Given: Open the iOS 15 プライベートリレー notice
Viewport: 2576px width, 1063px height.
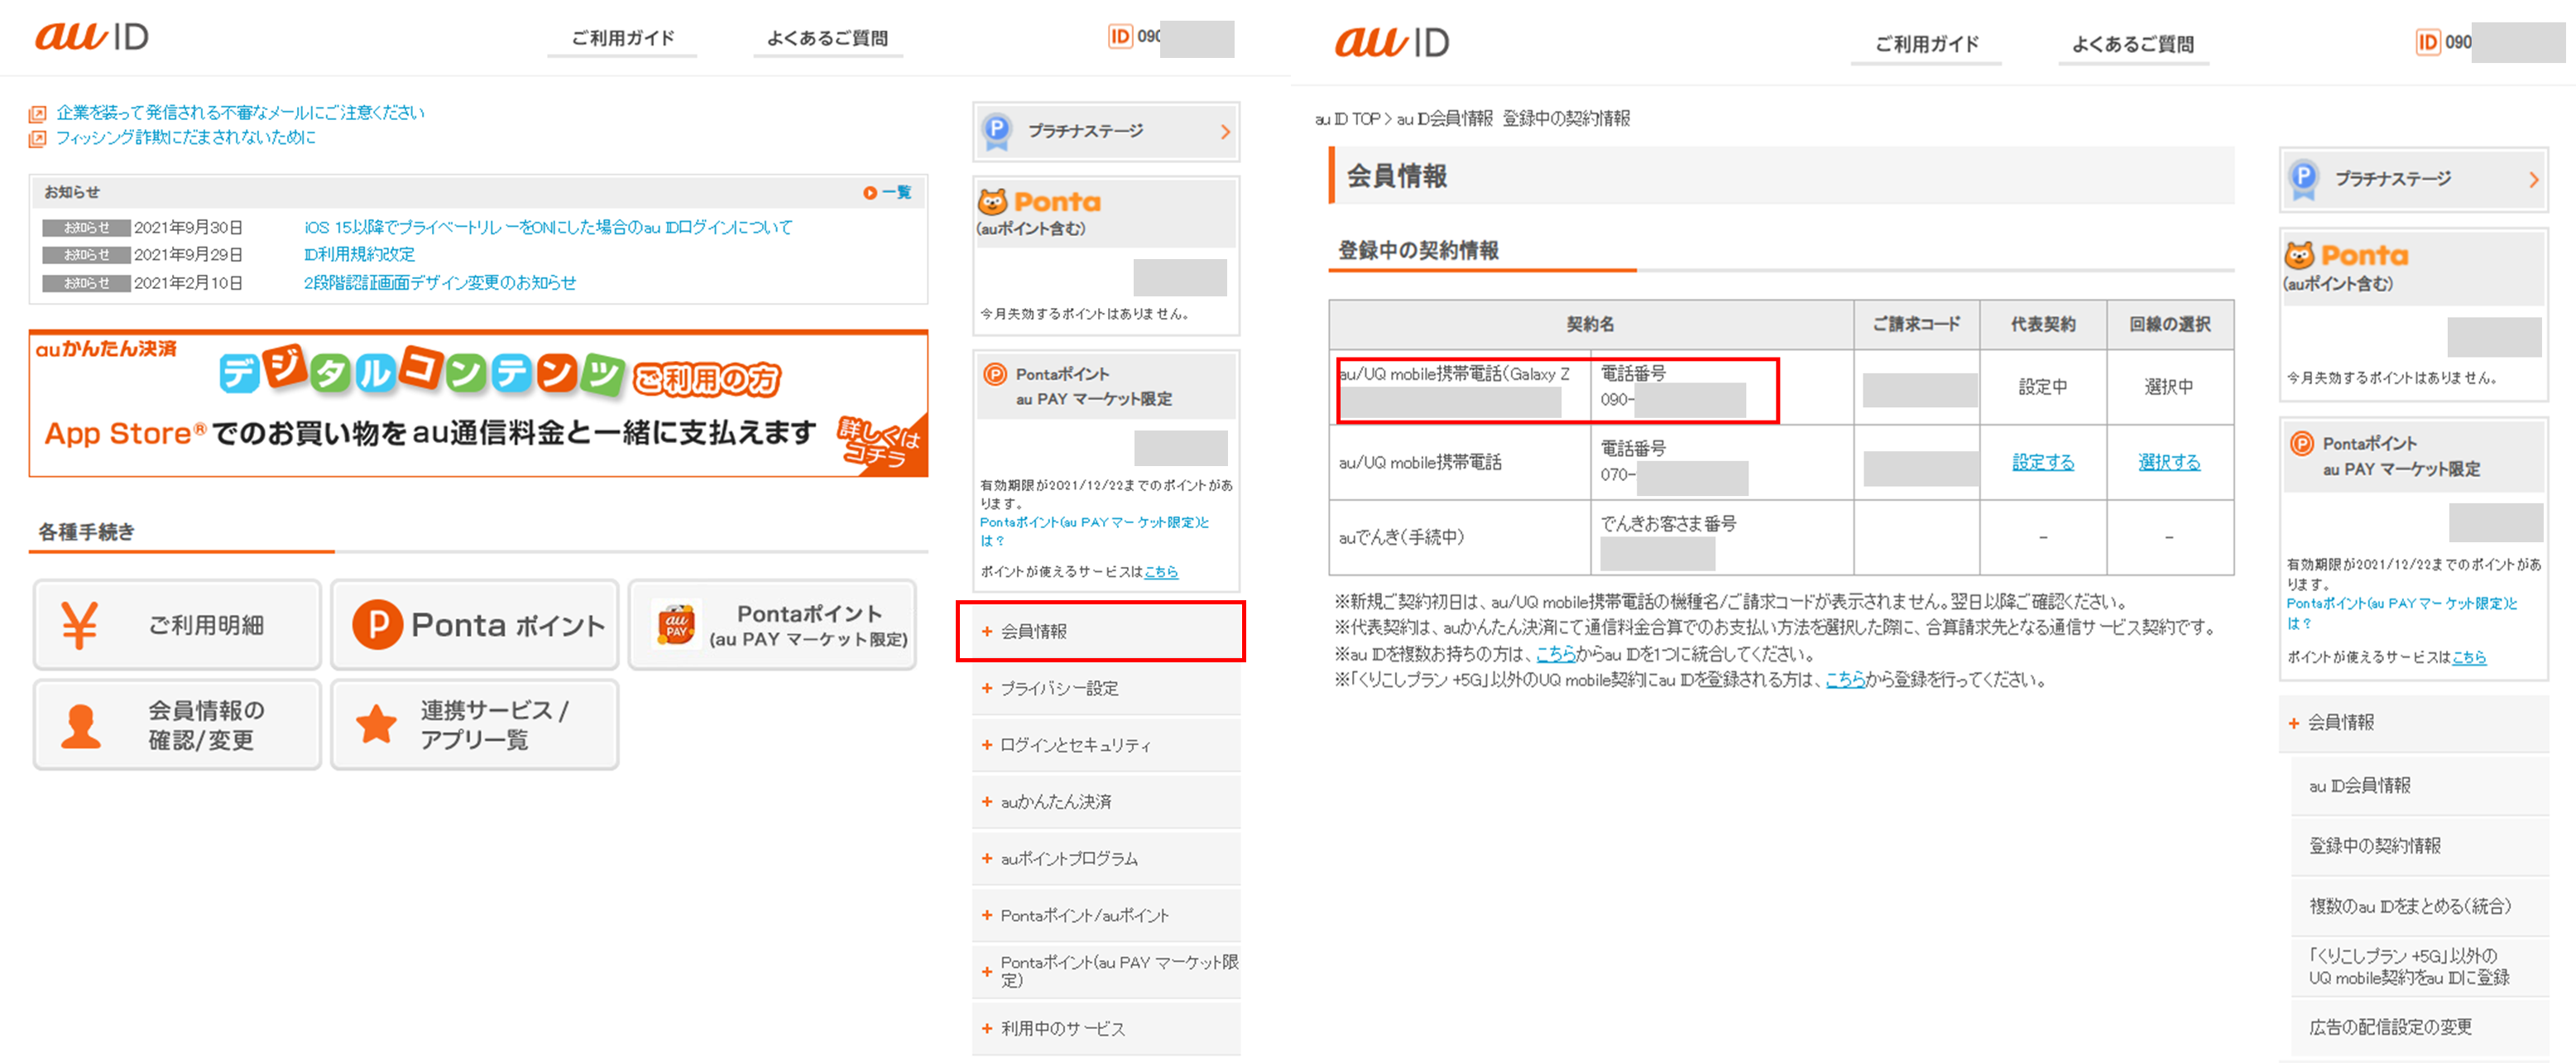Looking at the screenshot, I should point(547,228).
